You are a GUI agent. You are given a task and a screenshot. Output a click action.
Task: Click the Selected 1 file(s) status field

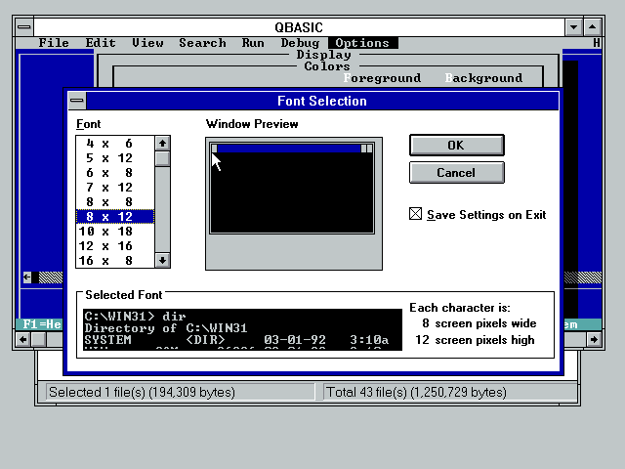181,392
